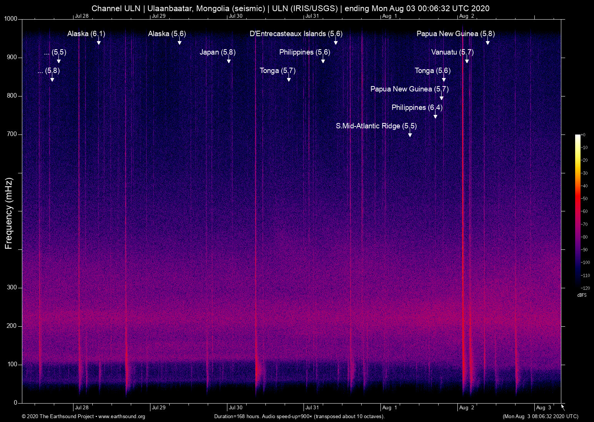Click the "700" frequency axis value
The height and width of the screenshot is (422, 594).
click(x=12, y=134)
